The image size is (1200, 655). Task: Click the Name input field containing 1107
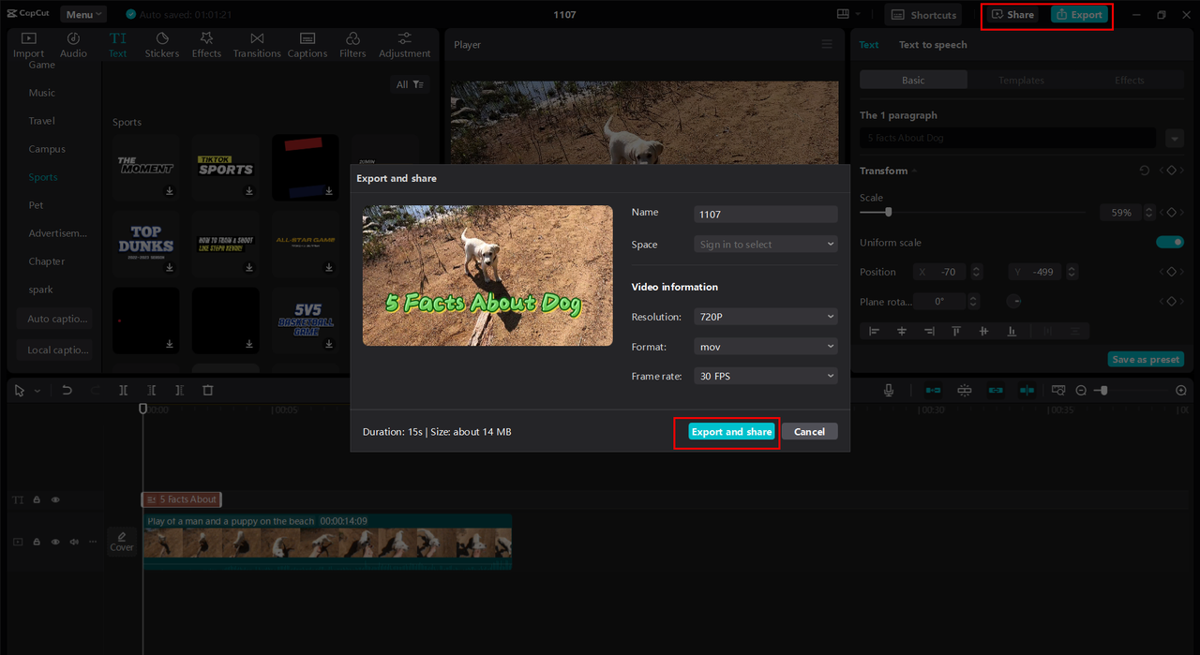766,215
